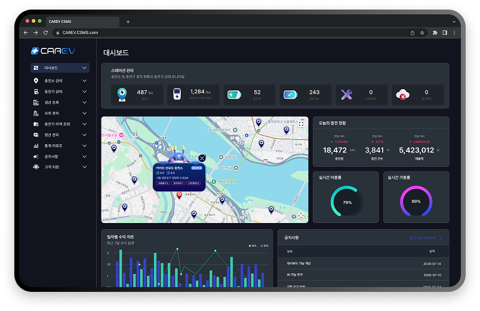Select the CAREV CSMS browser tab
Image resolution: width=480 pixels, height=311 pixels.
(82, 22)
